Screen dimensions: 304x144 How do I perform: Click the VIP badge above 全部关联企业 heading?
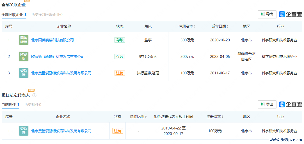pyautogui.click(x=27, y=1)
